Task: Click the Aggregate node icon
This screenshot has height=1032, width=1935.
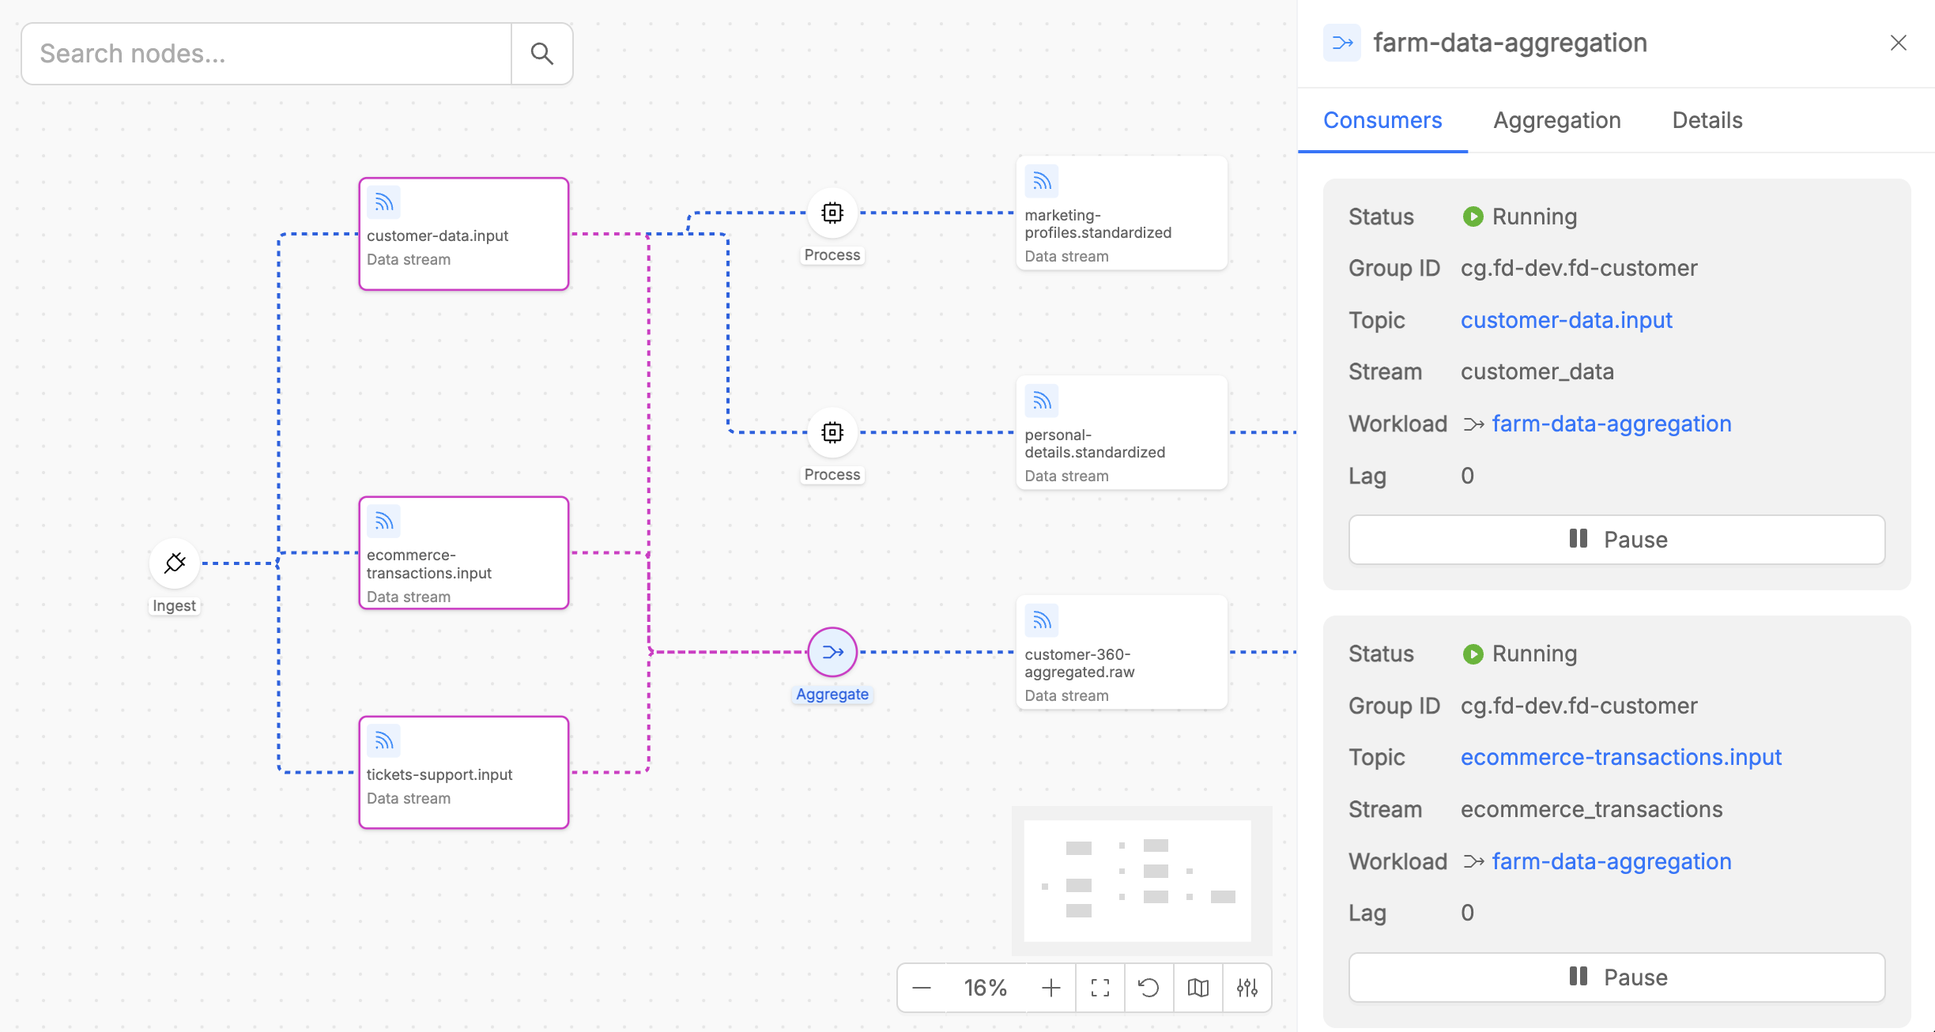Action: [x=832, y=652]
